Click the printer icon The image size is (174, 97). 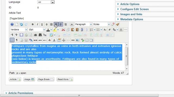pyautogui.click(x=36, y=35)
